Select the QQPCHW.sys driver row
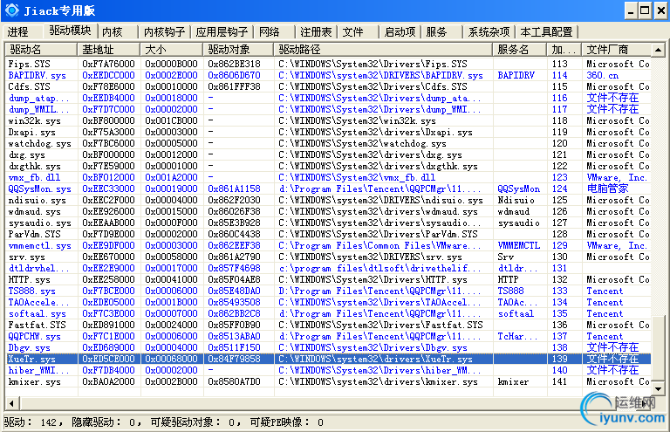The image size is (670, 432). (328, 336)
